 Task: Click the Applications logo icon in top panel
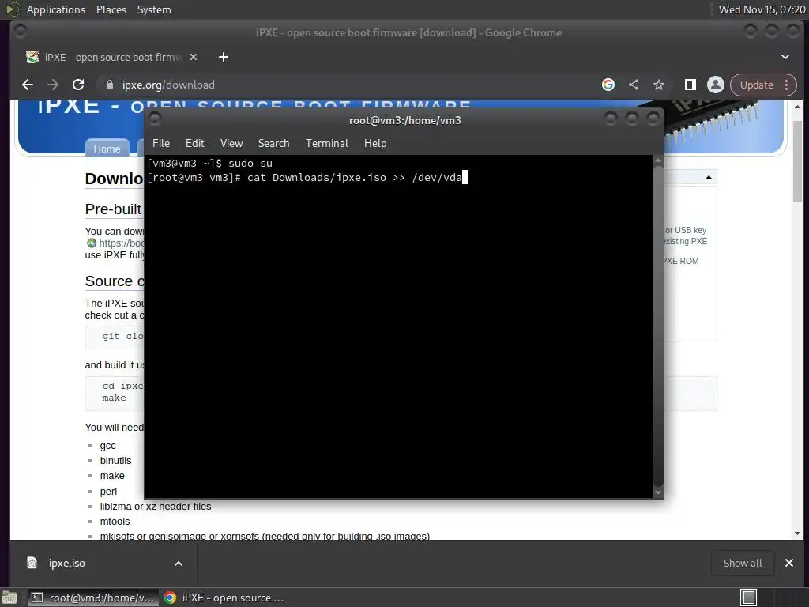coord(13,9)
